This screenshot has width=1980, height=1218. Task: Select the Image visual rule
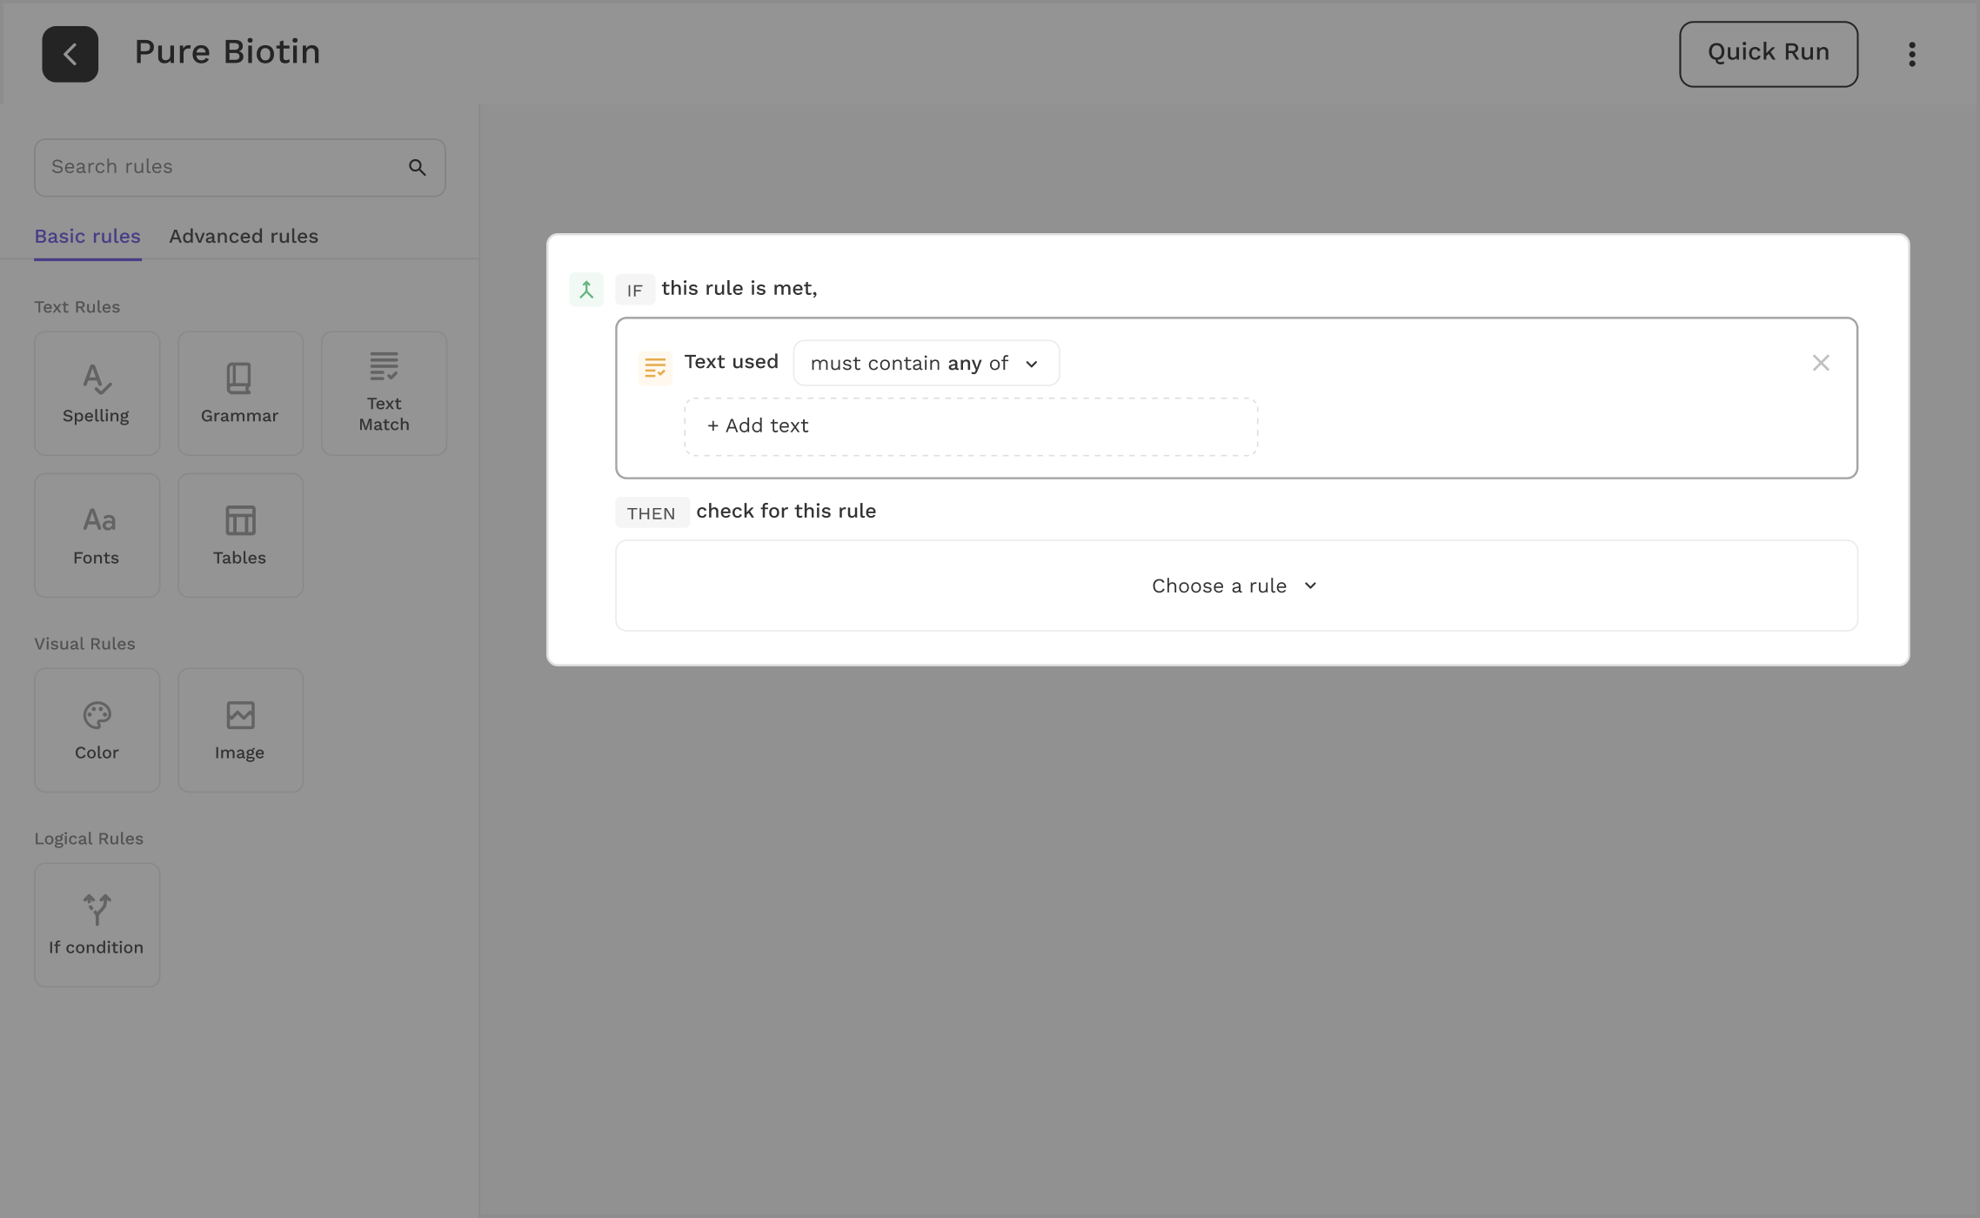point(240,730)
